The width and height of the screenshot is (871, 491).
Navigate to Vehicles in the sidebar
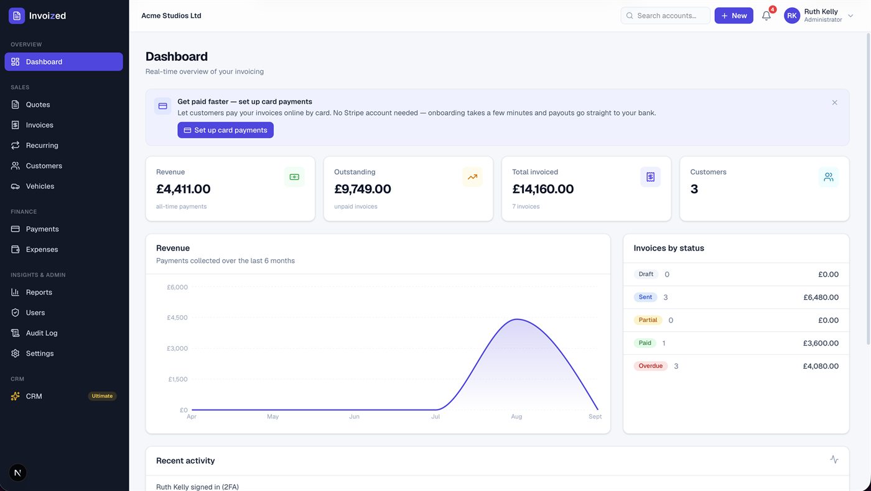click(x=63, y=186)
